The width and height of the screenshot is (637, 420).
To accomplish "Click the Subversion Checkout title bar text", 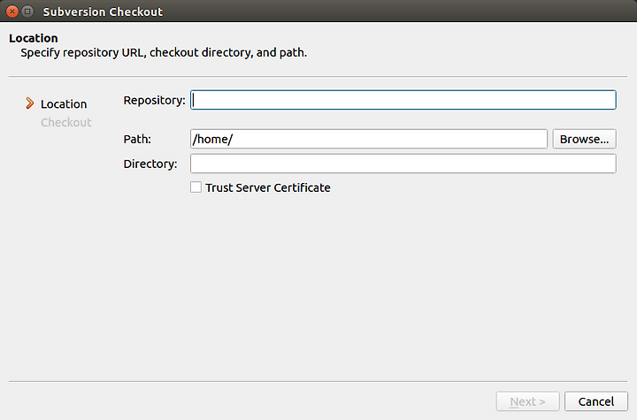I will click(103, 11).
